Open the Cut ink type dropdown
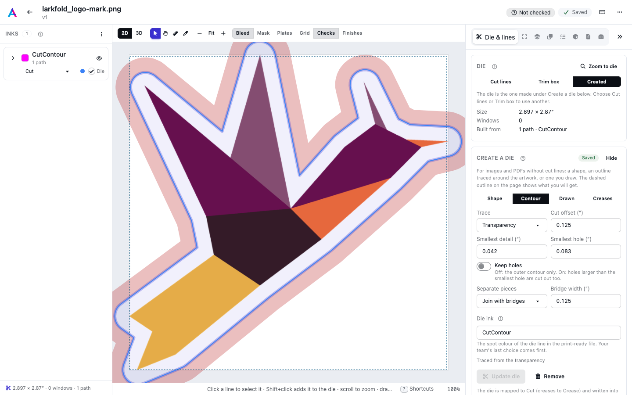 tap(47, 72)
